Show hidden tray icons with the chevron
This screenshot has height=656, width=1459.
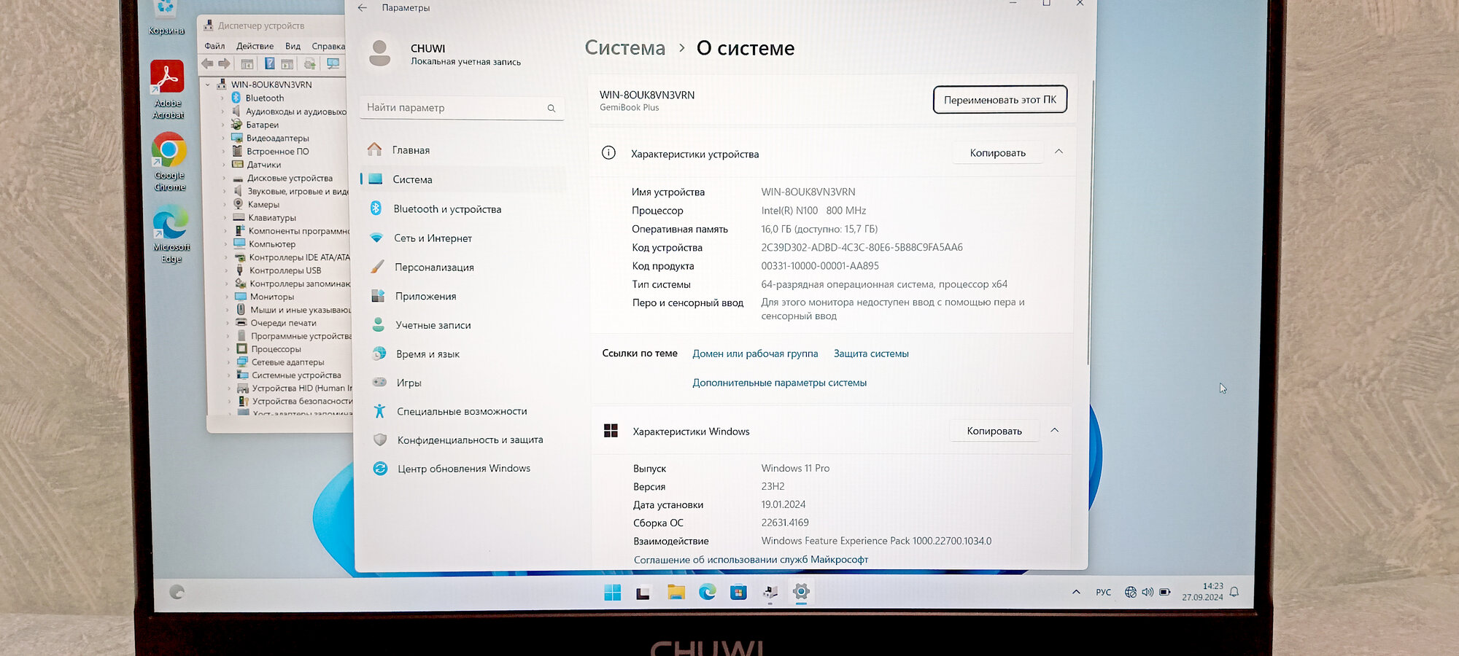pyautogui.click(x=1076, y=592)
